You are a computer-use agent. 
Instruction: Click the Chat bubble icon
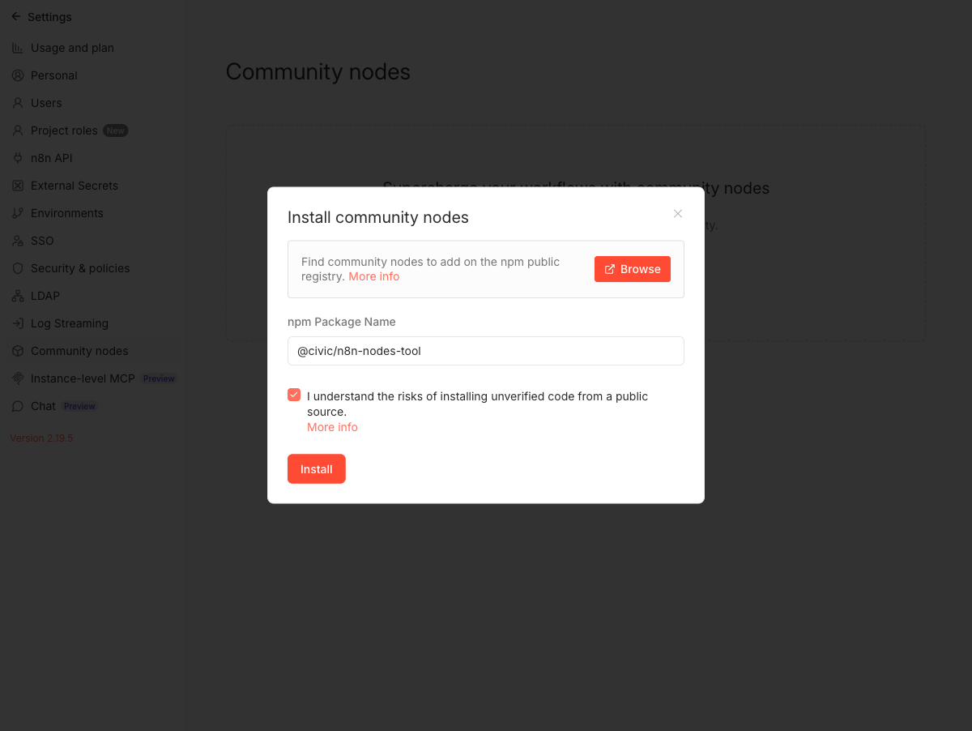(18, 406)
